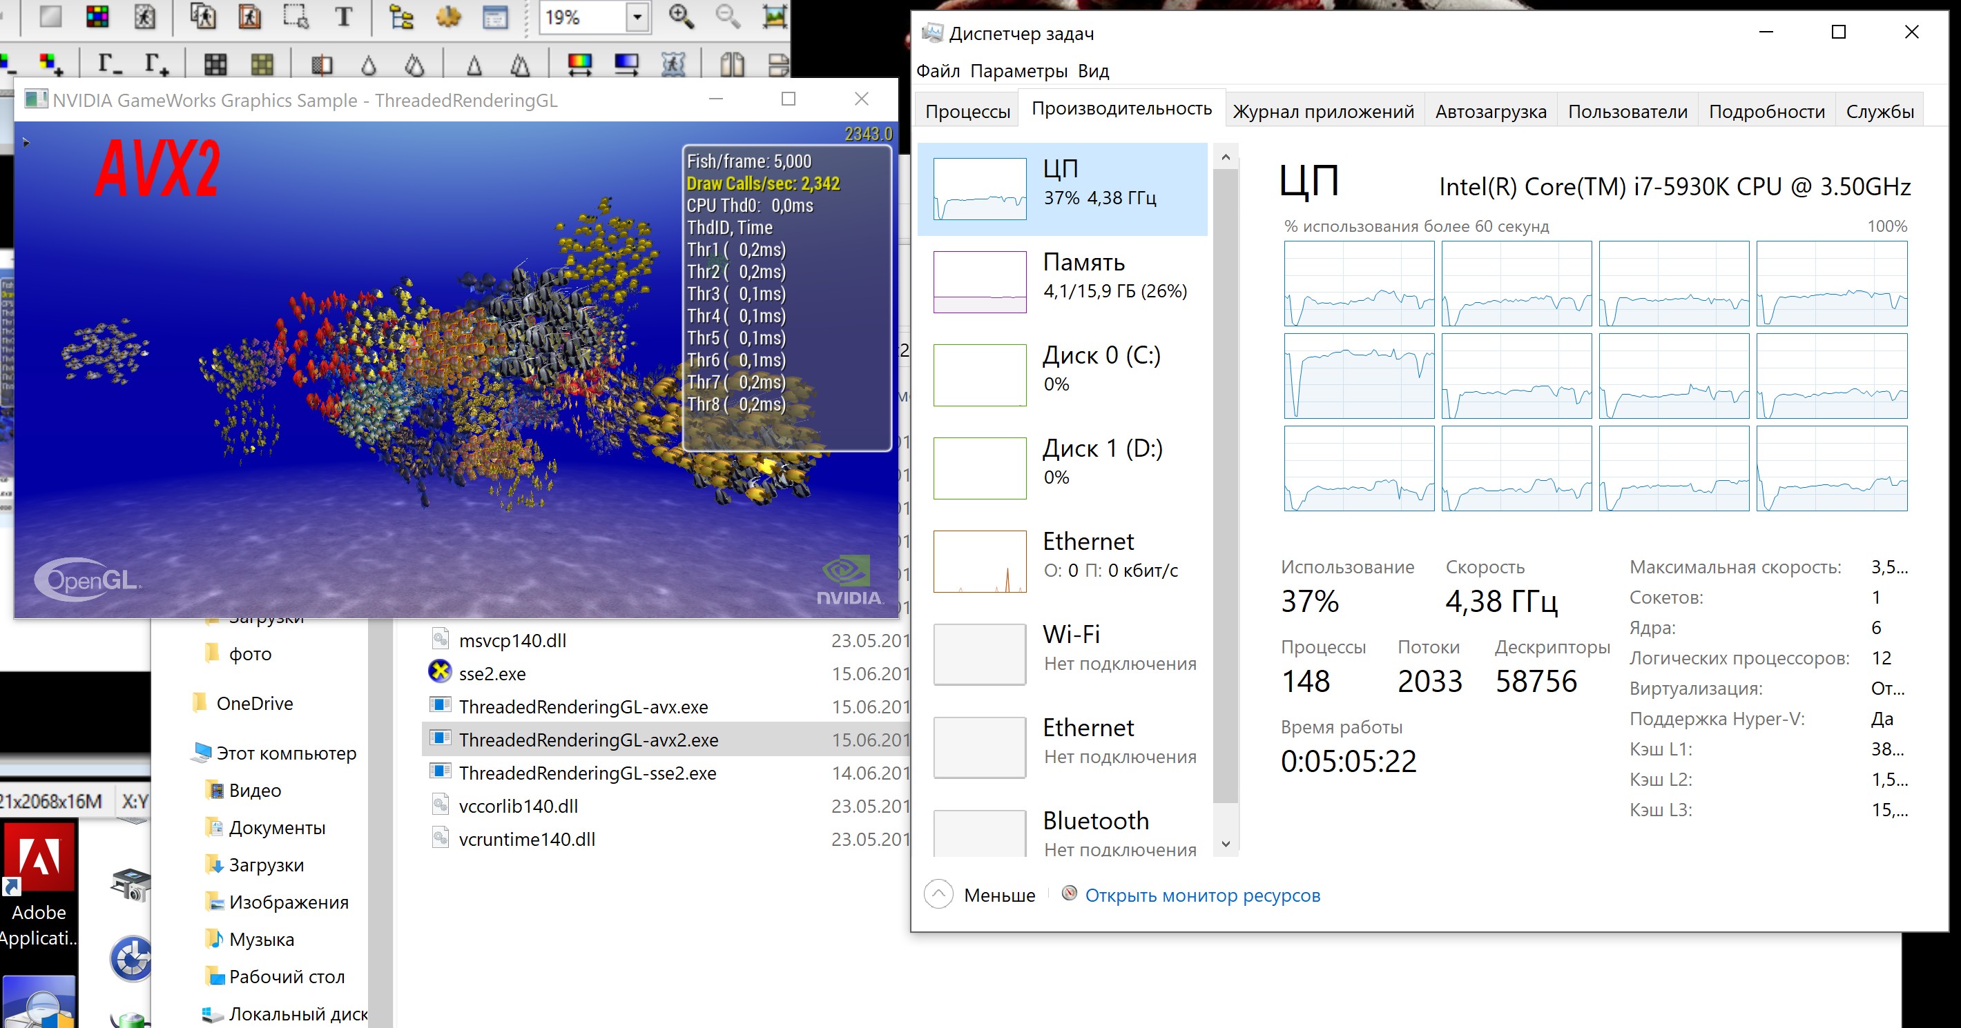Screen dimensions: 1961x1028
Task: Switch to the Процессы tab
Action: pyautogui.click(x=967, y=112)
